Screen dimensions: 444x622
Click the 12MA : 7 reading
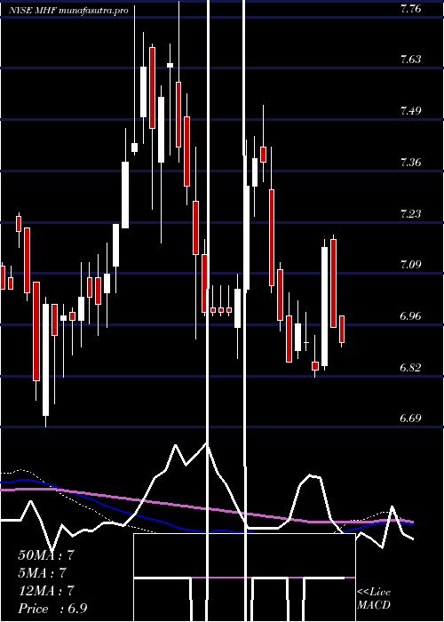pyautogui.click(x=46, y=591)
